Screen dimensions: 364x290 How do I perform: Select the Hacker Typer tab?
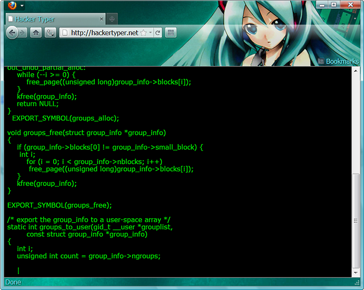tap(55, 19)
